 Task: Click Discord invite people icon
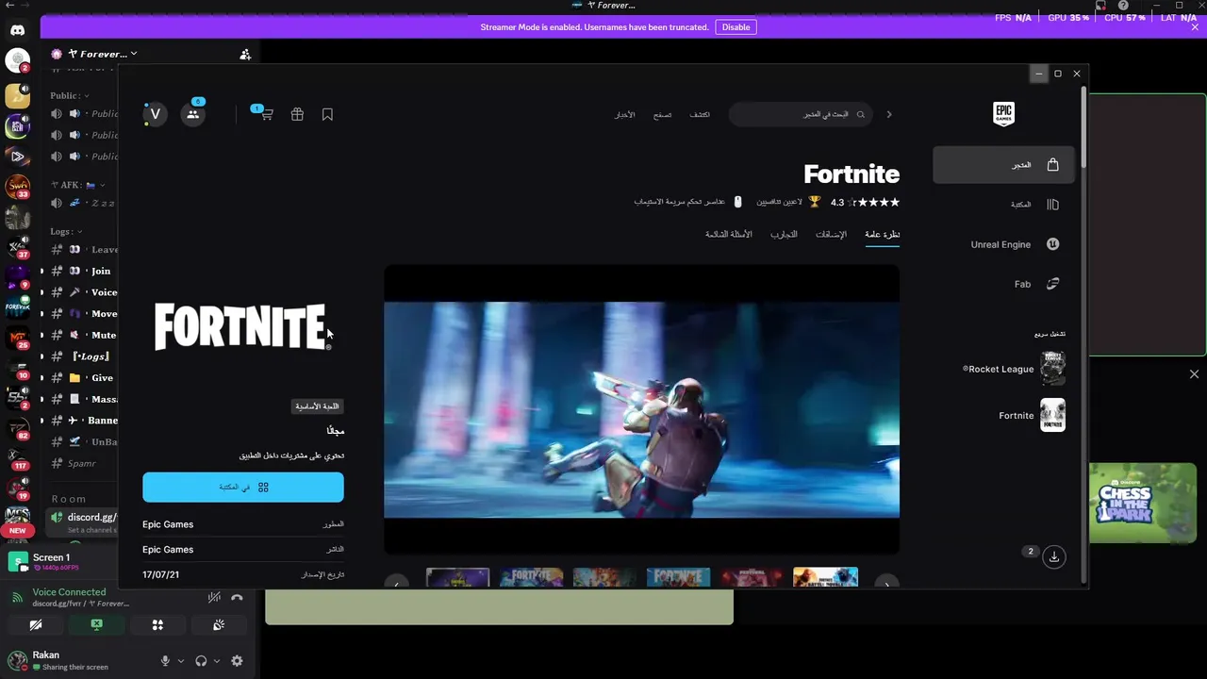click(x=245, y=55)
